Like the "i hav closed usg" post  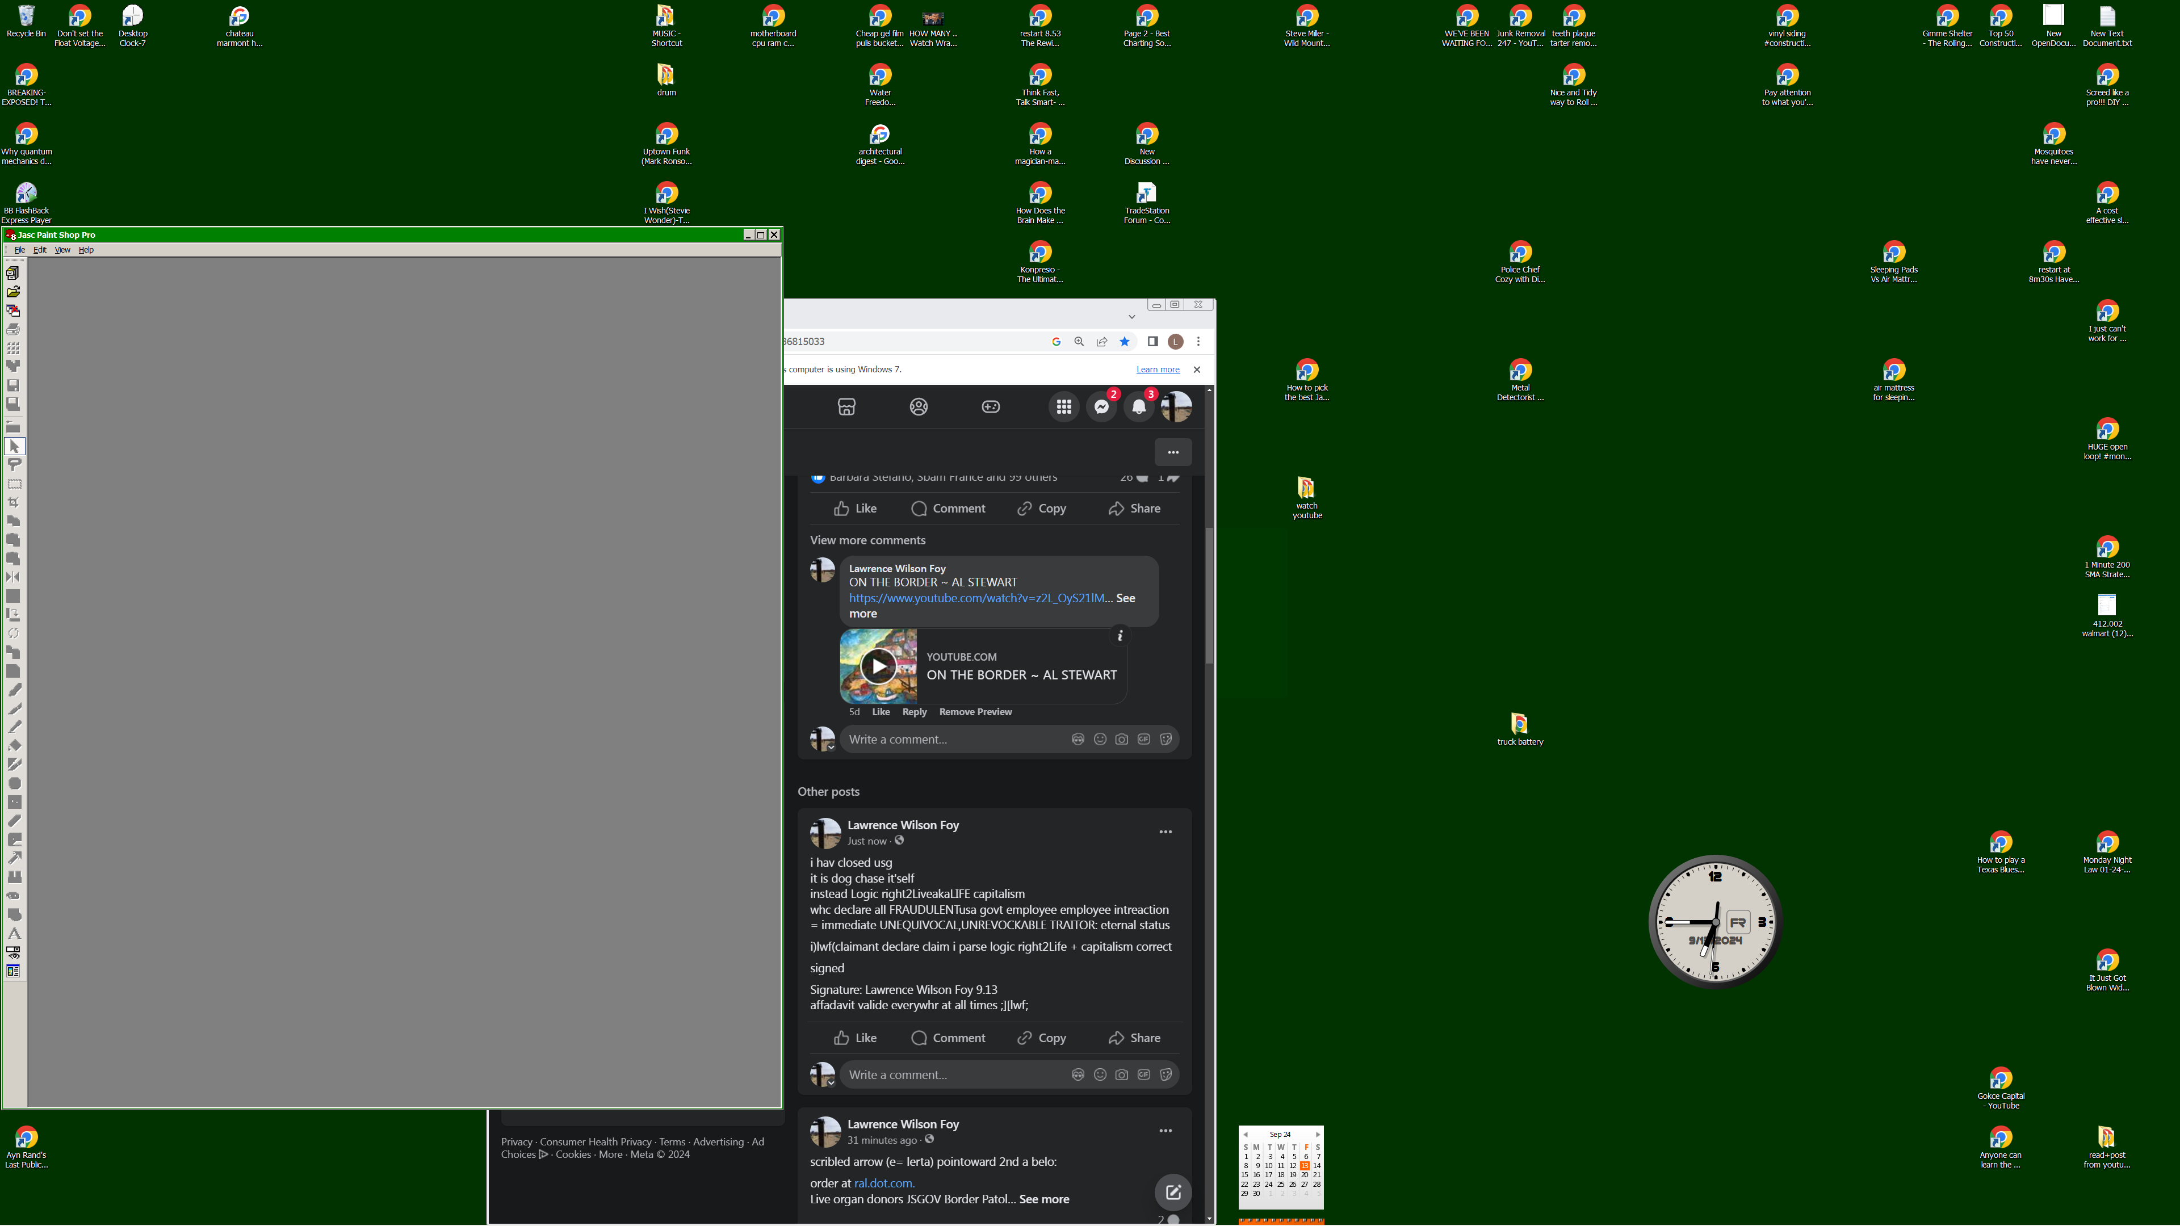[855, 1038]
